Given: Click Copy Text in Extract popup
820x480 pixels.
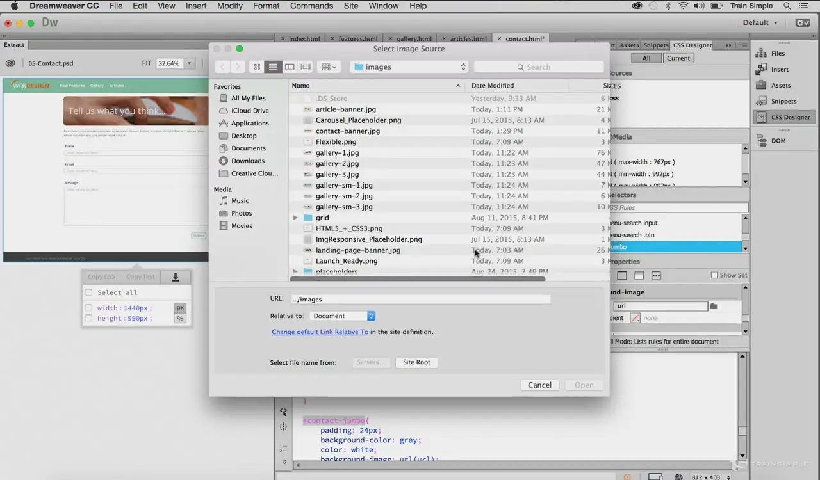Looking at the screenshot, I should pos(140,277).
